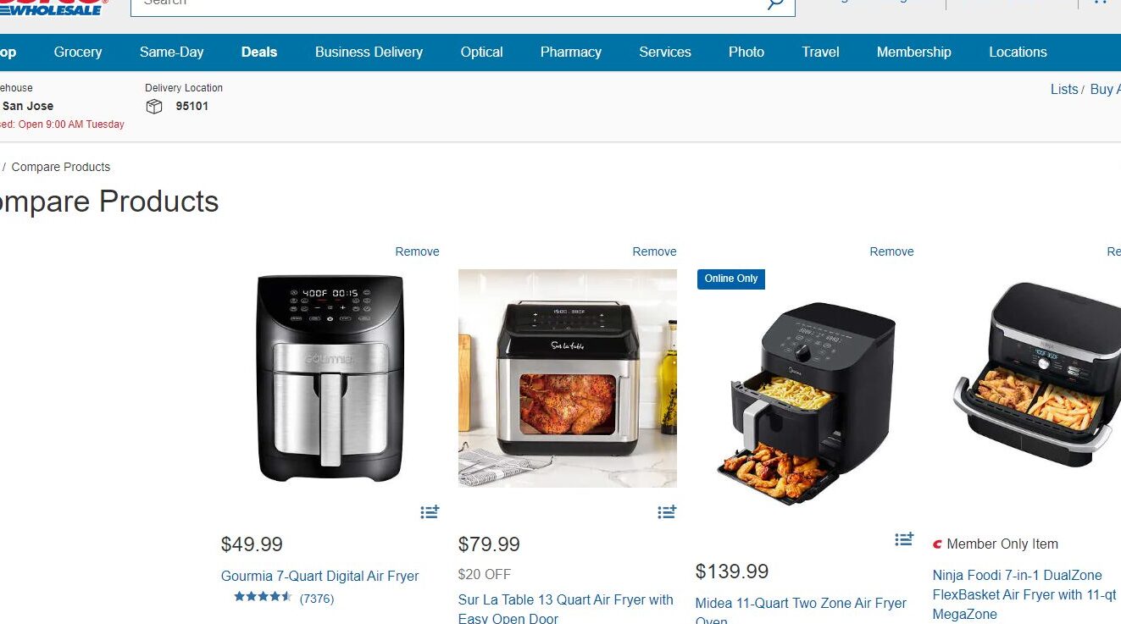Click the delivery location box icon
Screen dimensions: 1121x624
coord(154,107)
